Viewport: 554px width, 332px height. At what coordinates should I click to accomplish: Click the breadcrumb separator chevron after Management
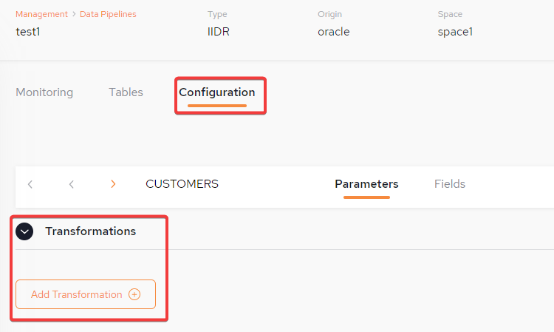point(74,14)
